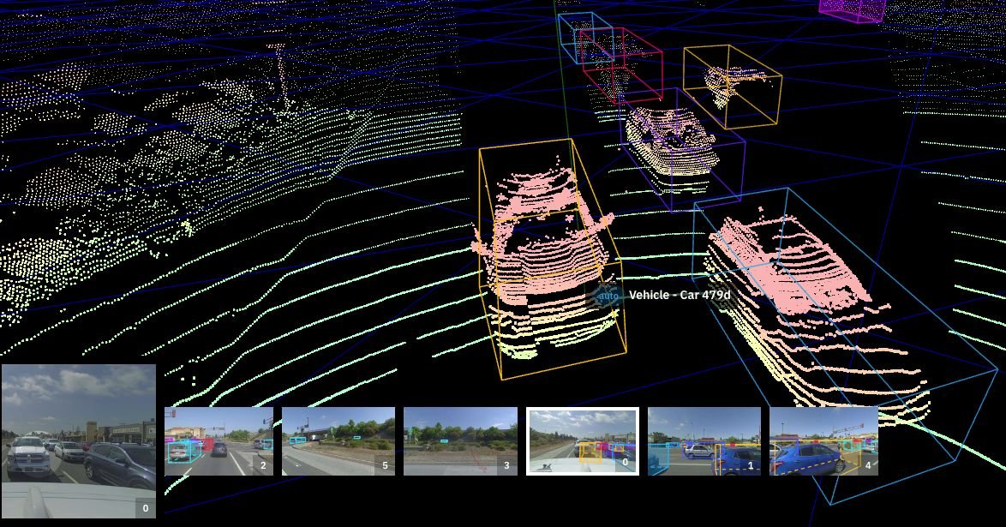
Task: Show camera thumbnail numbered 4 with blue car
Action: tap(823, 440)
